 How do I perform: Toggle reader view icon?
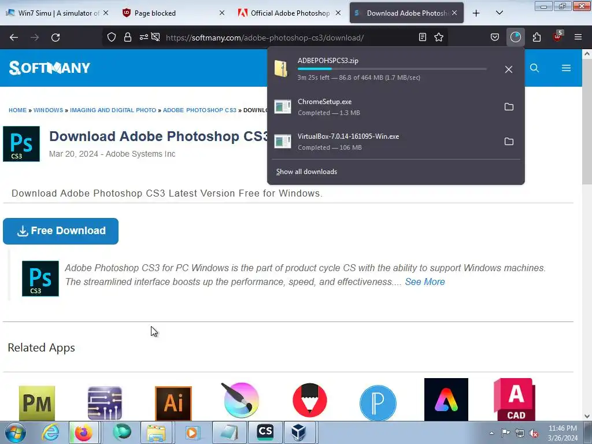pos(423,37)
